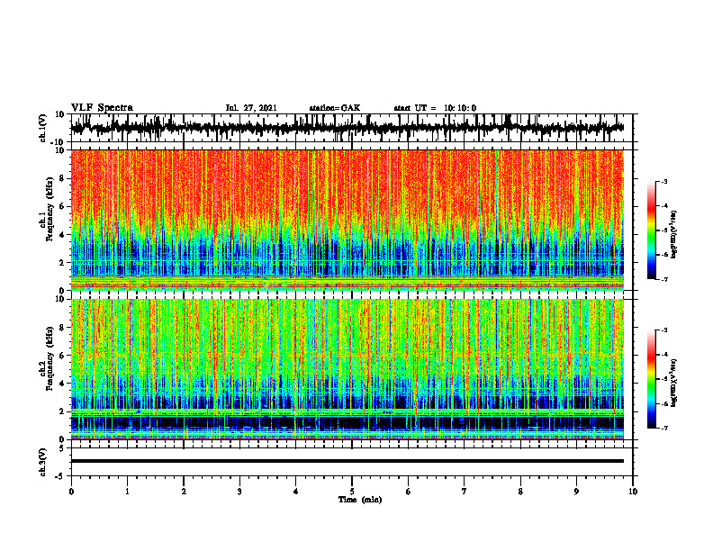Click the ch.1 spectrogram panel

[347, 220]
